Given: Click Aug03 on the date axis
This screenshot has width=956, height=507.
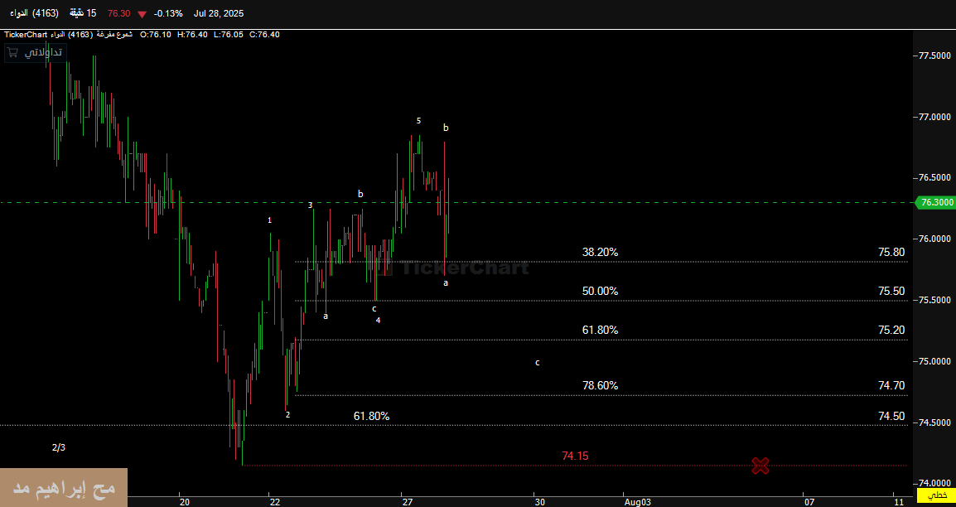Looking at the screenshot, I should 638,502.
